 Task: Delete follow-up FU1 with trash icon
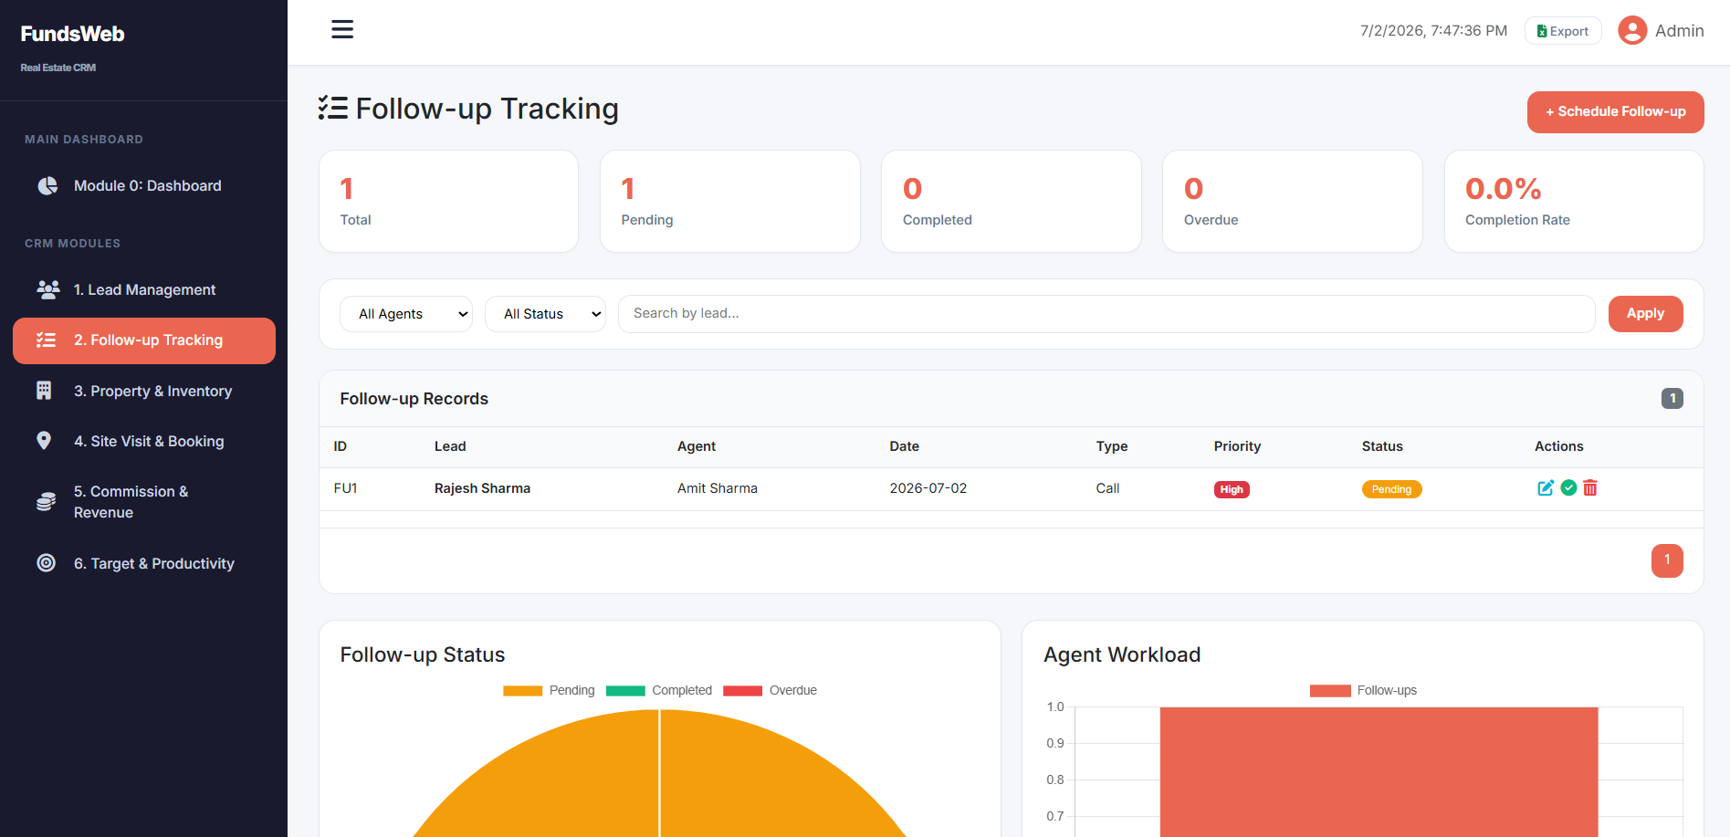[1590, 488]
